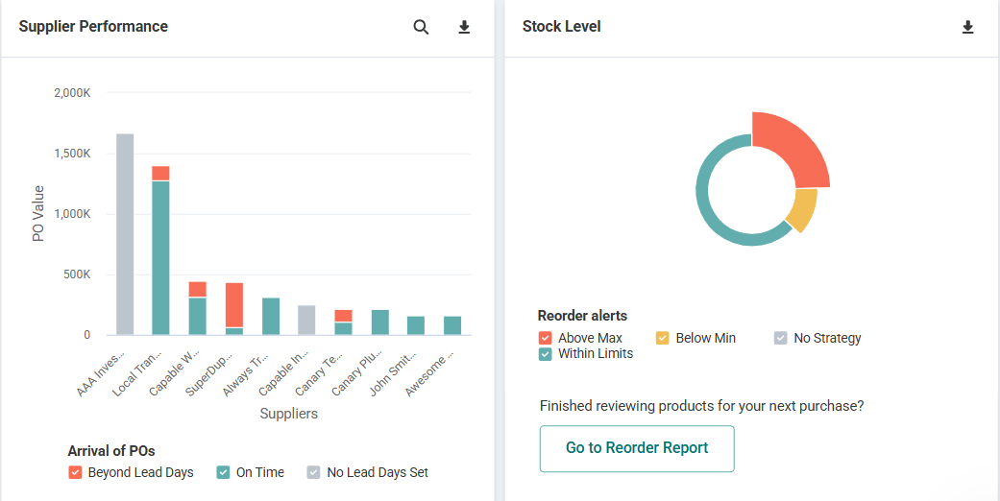Toggle the No Strategy reorder alert
The image size is (1000, 501).
pyautogui.click(x=781, y=338)
